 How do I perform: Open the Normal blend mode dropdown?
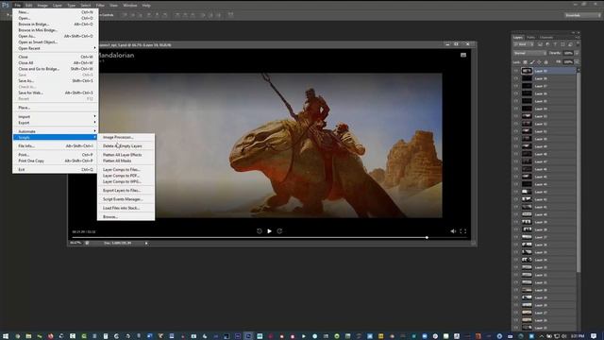point(529,53)
